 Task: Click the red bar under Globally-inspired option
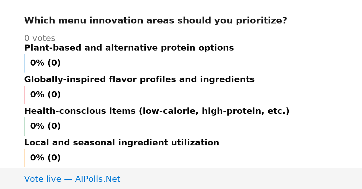tap(24, 95)
